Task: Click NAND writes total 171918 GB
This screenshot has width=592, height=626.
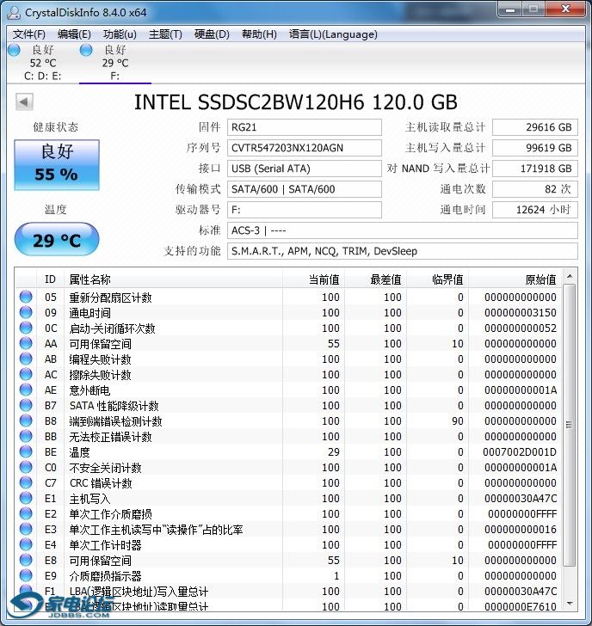Action: pyautogui.click(x=535, y=169)
